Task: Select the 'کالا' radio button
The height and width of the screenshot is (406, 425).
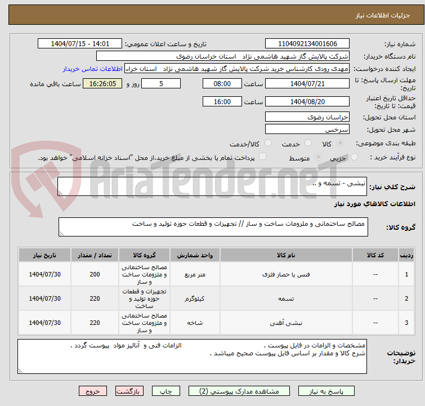Action: point(341,142)
